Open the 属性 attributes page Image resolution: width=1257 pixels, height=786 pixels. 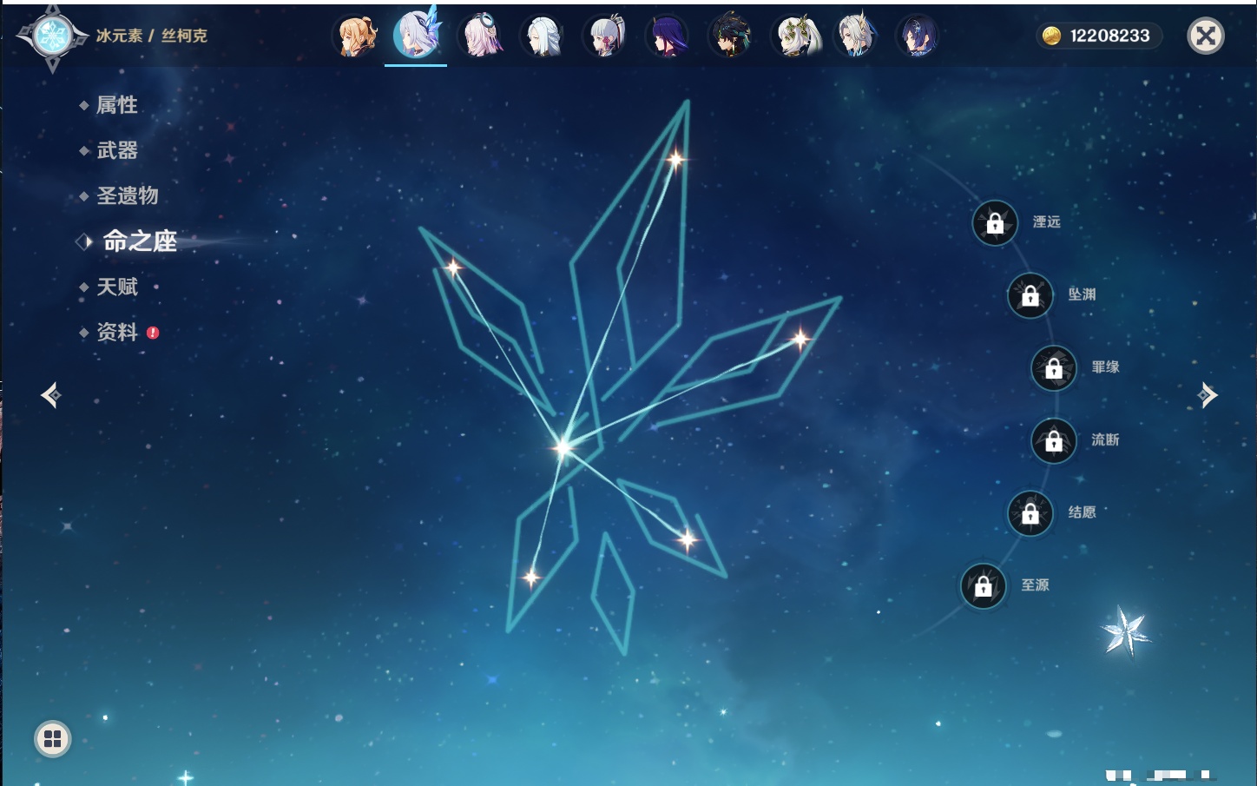tap(117, 105)
